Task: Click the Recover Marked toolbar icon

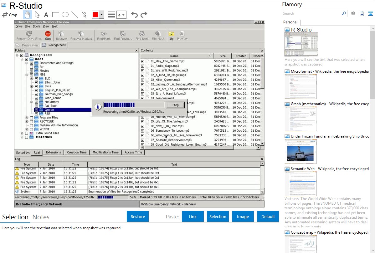Action: 81,36
